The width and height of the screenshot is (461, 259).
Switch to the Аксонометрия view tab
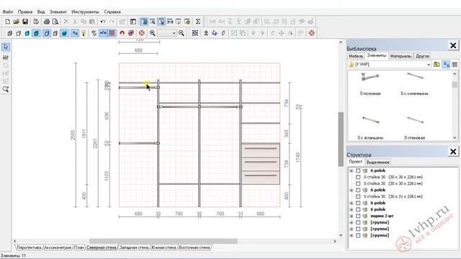pos(58,247)
